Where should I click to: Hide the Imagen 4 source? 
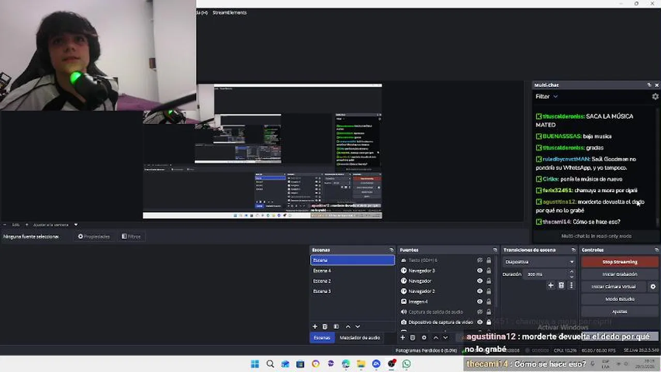[x=479, y=302]
